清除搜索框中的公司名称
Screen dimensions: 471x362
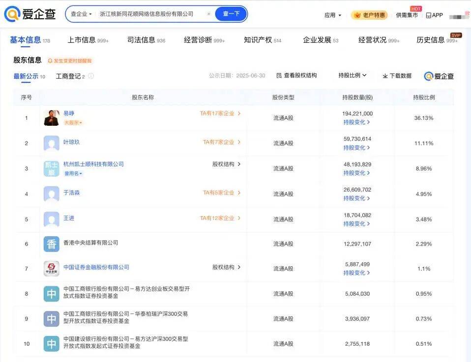click(x=208, y=14)
